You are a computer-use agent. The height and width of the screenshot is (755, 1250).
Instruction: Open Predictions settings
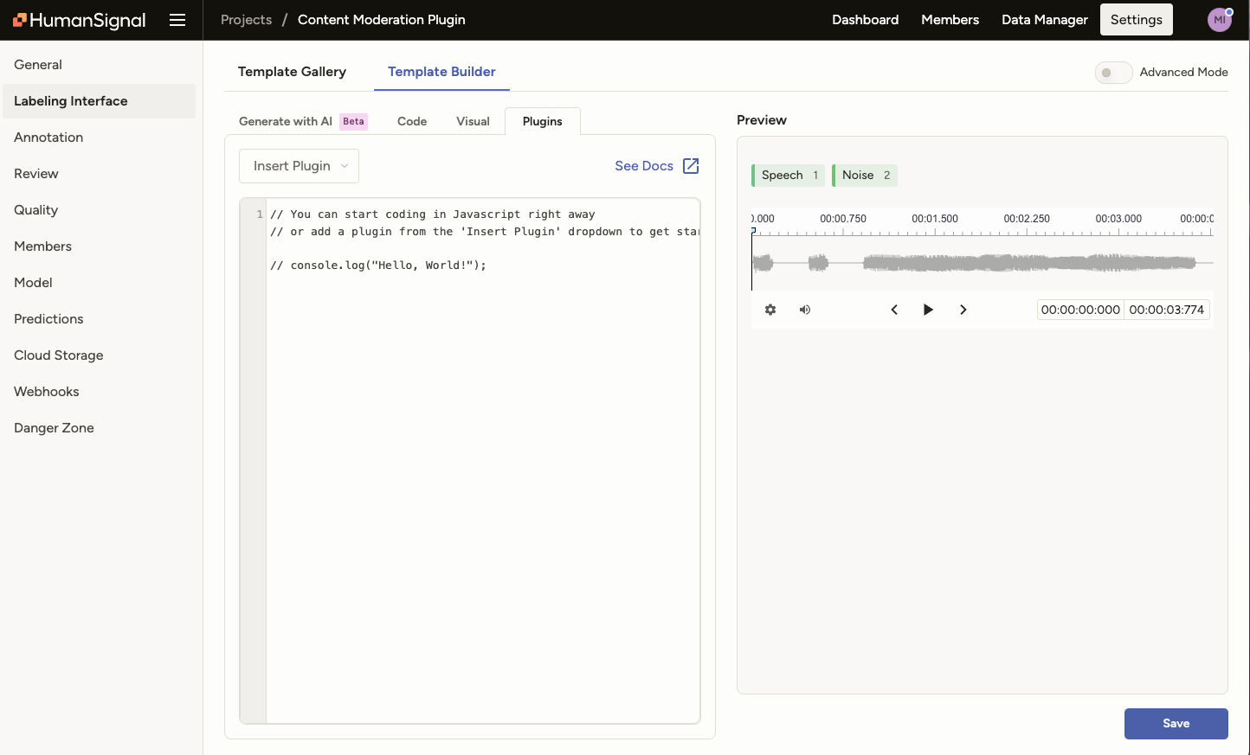point(100,319)
